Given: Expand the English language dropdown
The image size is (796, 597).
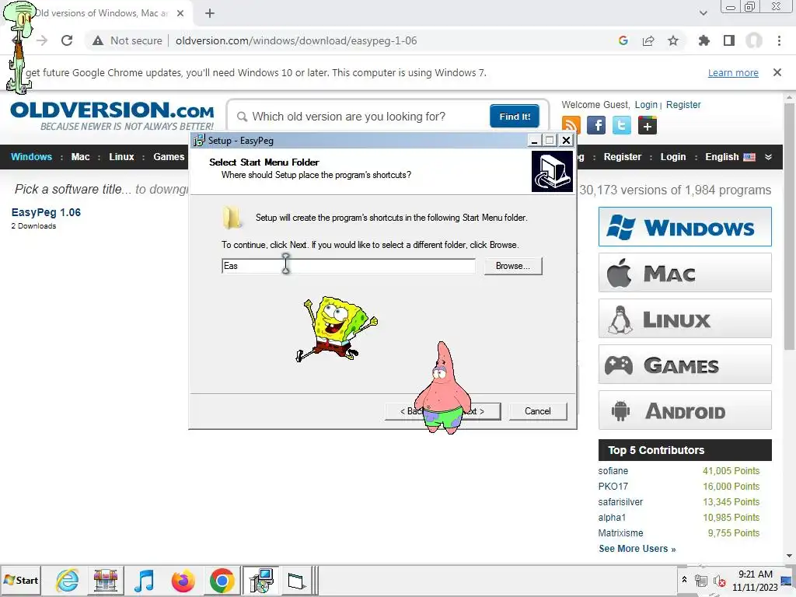Looking at the screenshot, I should [768, 157].
